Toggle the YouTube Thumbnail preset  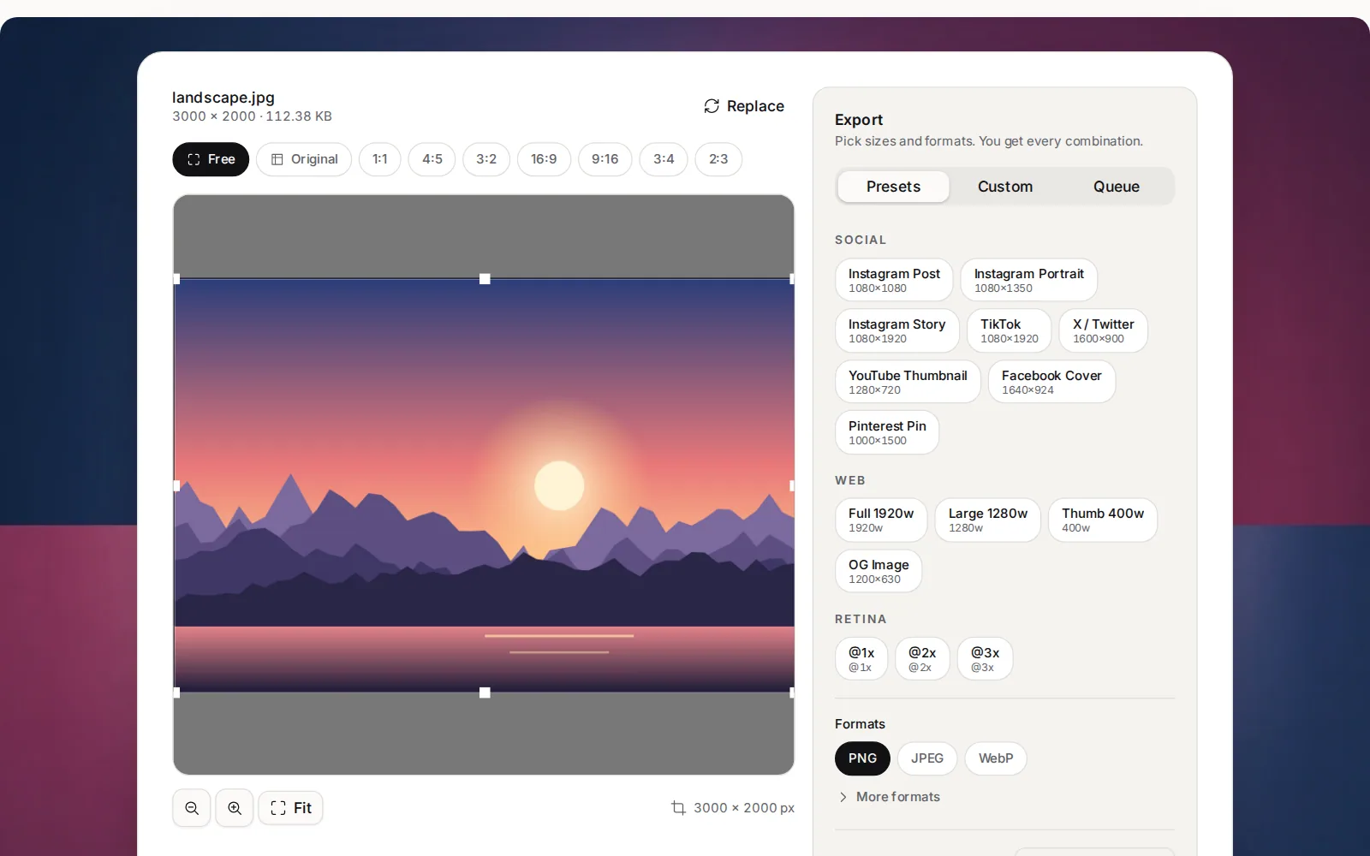coord(908,382)
